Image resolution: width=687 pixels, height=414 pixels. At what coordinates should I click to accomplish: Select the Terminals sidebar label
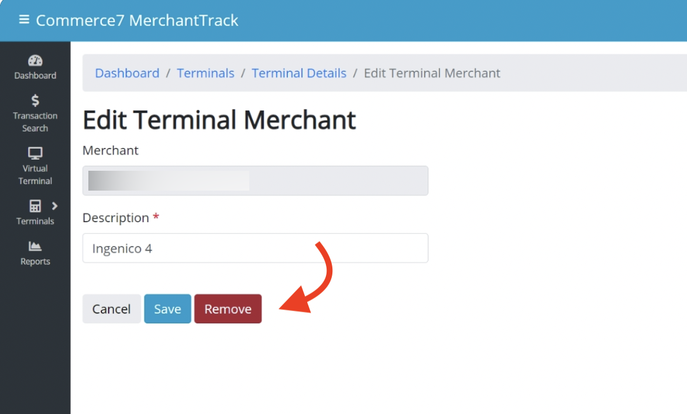click(35, 221)
